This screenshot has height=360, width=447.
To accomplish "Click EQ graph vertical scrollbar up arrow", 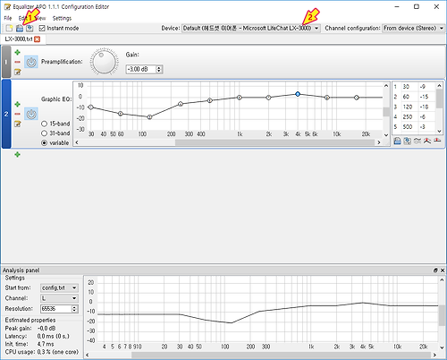I will pyautogui.click(x=386, y=86).
